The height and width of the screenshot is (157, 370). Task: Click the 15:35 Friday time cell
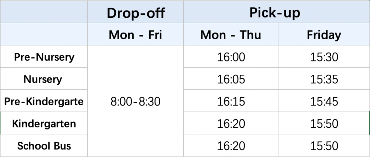pyautogui.click(x=324, y=79)
